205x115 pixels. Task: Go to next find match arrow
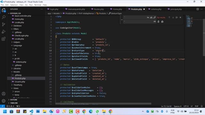173,17
